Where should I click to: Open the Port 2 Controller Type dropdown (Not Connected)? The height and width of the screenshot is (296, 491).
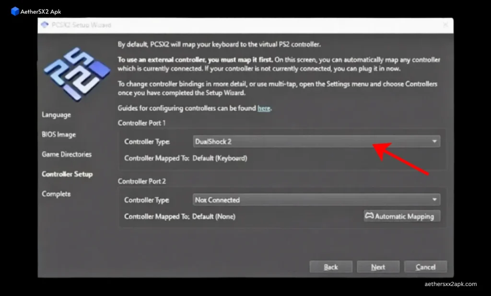click(x=316, y=200)
